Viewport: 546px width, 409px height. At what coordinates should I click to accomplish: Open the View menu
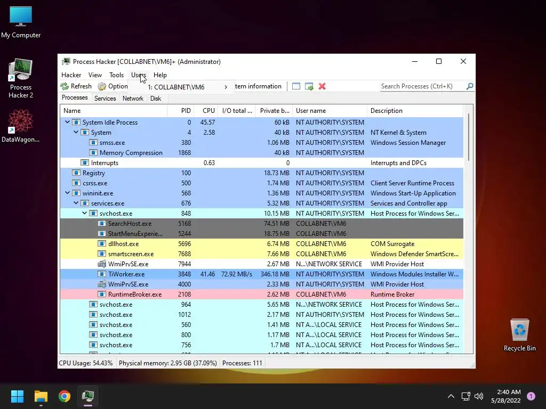point(95,75)
